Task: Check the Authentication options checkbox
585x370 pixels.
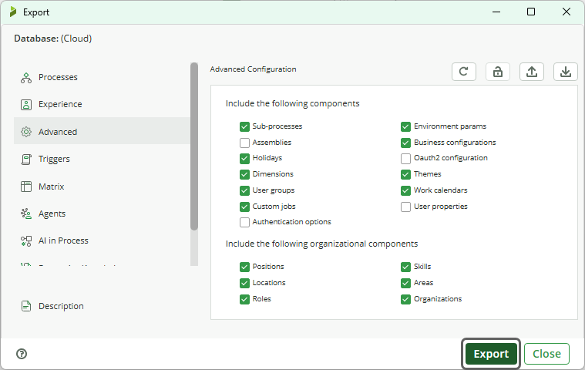Action: point(244,222)
